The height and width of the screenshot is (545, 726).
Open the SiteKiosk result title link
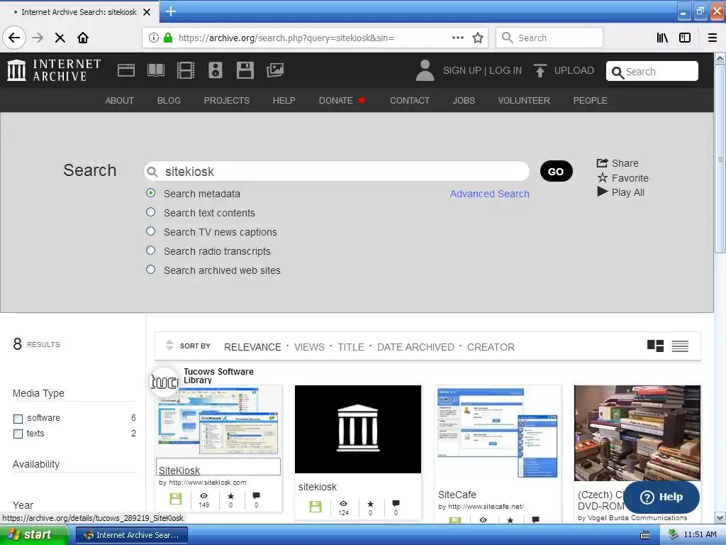179,470
